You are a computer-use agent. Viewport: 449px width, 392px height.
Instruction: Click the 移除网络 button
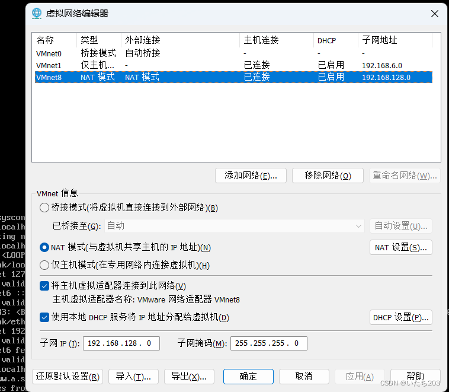pyautogui.click(x=328, y=176)
